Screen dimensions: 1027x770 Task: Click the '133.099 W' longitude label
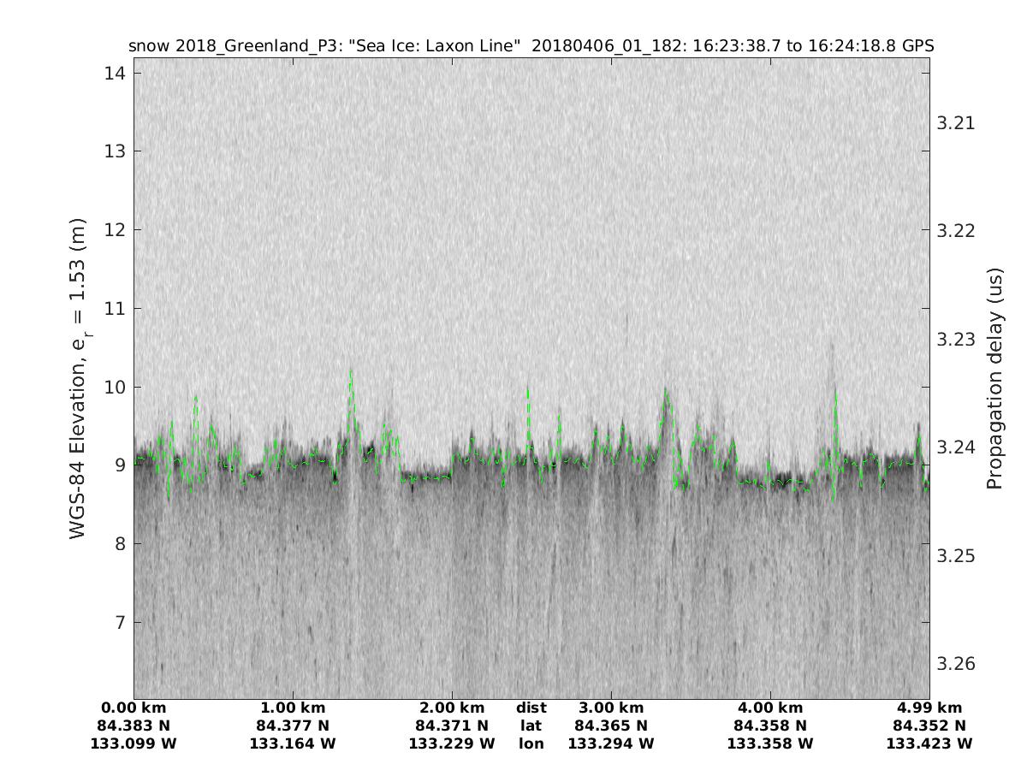coord(134,743)
